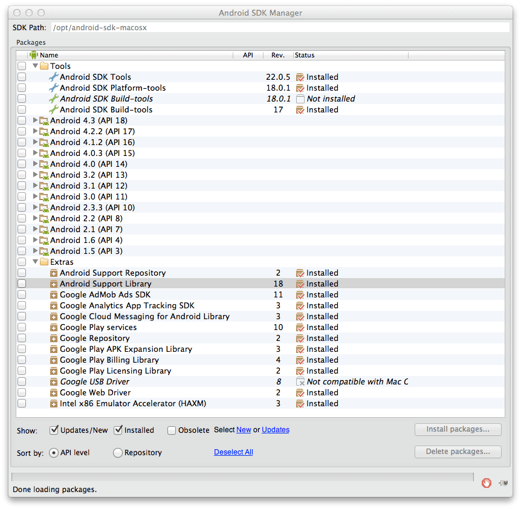Click the green wrench icon of Build-tools 18.0.1
Image resolution: width=521 pixels, height=509 pixels.
tap(54, 99)
